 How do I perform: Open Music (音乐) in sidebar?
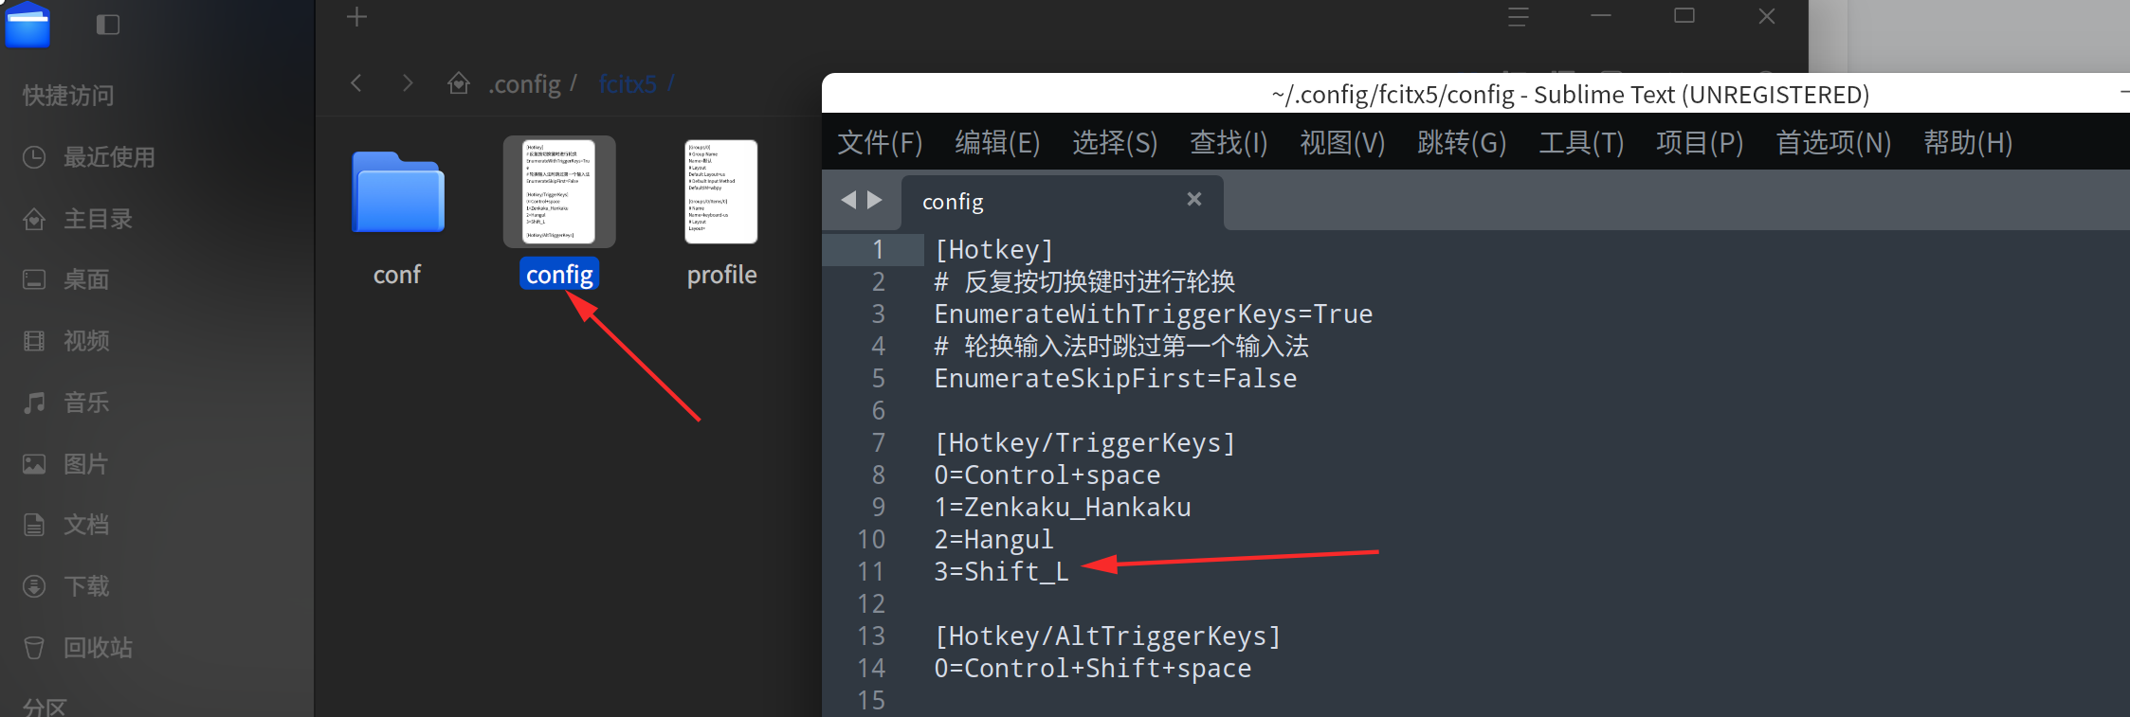pyautogui.click(x=66, y=403)
